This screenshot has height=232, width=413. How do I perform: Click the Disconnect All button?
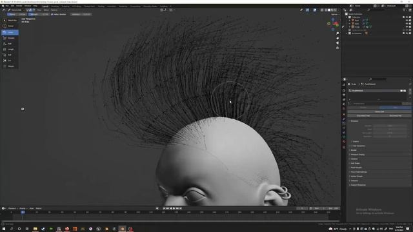pyautogui.click(x=395, y=116)
